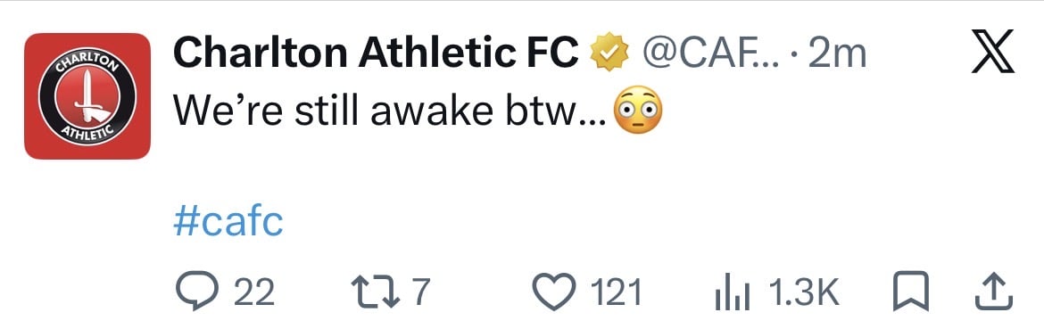This screenshot has height=329, width=1044.
Task: Open the 2m timestamp link
Action: (x=837, y=53)
